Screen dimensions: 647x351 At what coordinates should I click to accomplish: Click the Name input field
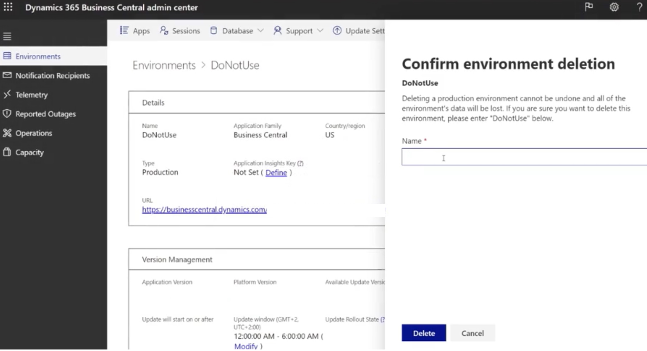[523, 157]
